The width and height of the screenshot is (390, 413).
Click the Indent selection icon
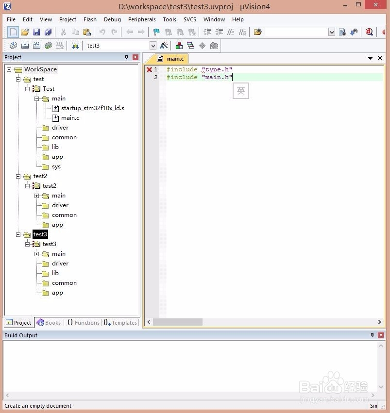coord(207,32)
